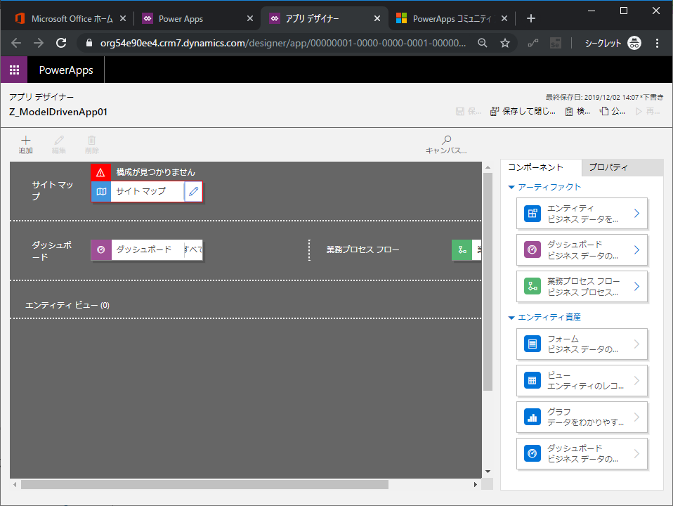
Task: Expand the グラフ component chevron
Action: point(637,417)
